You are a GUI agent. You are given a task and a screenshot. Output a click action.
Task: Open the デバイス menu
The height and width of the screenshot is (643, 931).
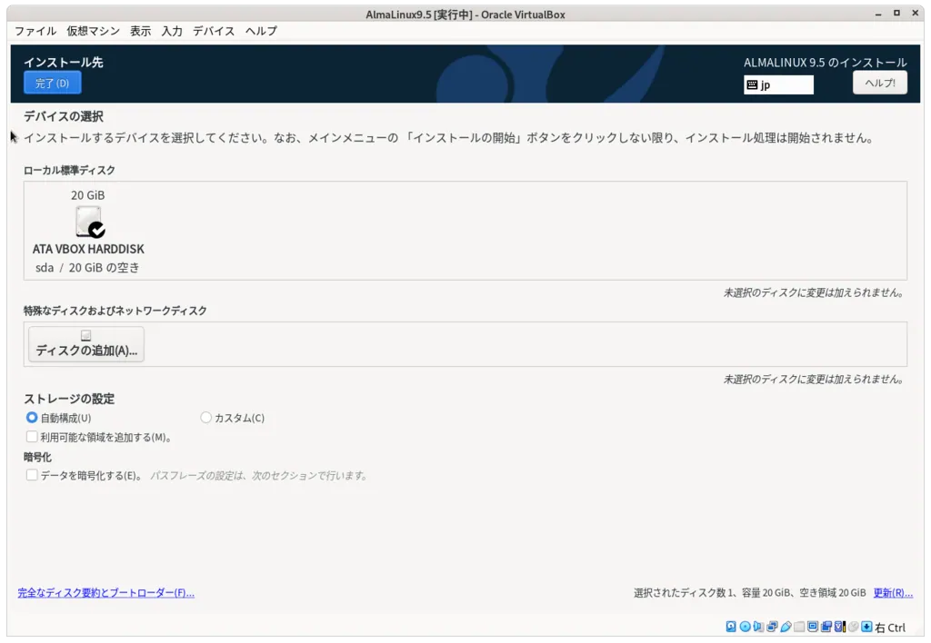(x=214, y=31)
